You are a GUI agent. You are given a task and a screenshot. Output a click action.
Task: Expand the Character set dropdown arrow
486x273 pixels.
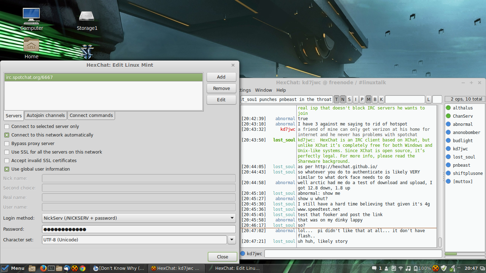(232, 240)
